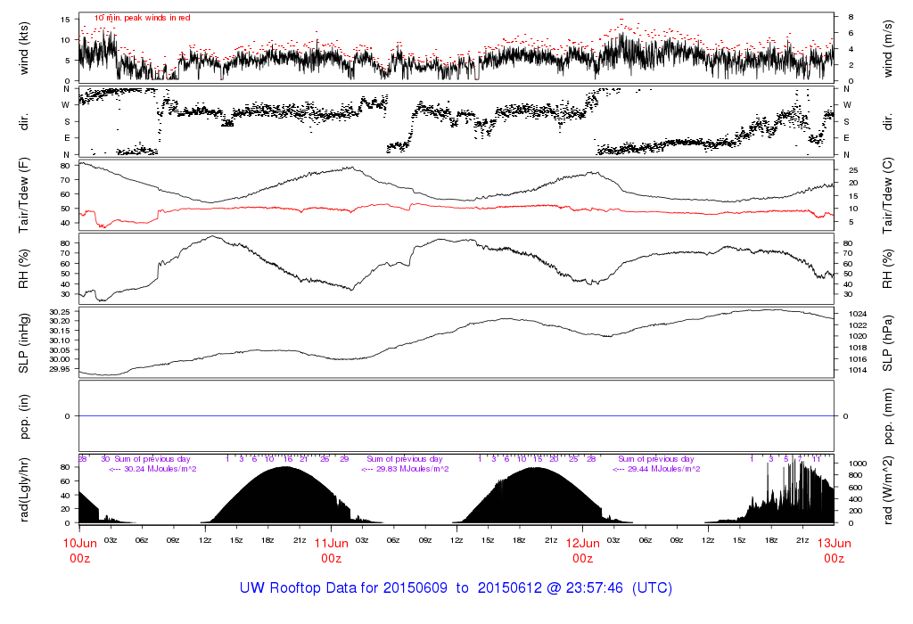Select the 13Jun date marker
This screenshot has height=624, width=913.
coord(835,542)
